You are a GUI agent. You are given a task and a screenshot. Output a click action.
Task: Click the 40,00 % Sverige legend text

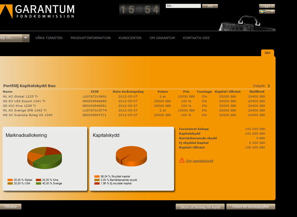52,183
